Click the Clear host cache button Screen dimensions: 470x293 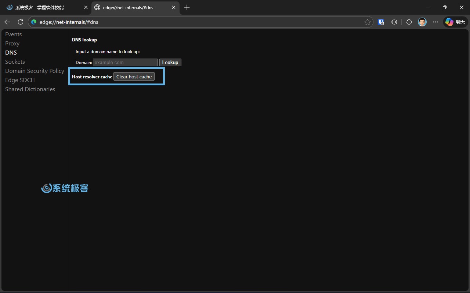(x=134, y=76)
